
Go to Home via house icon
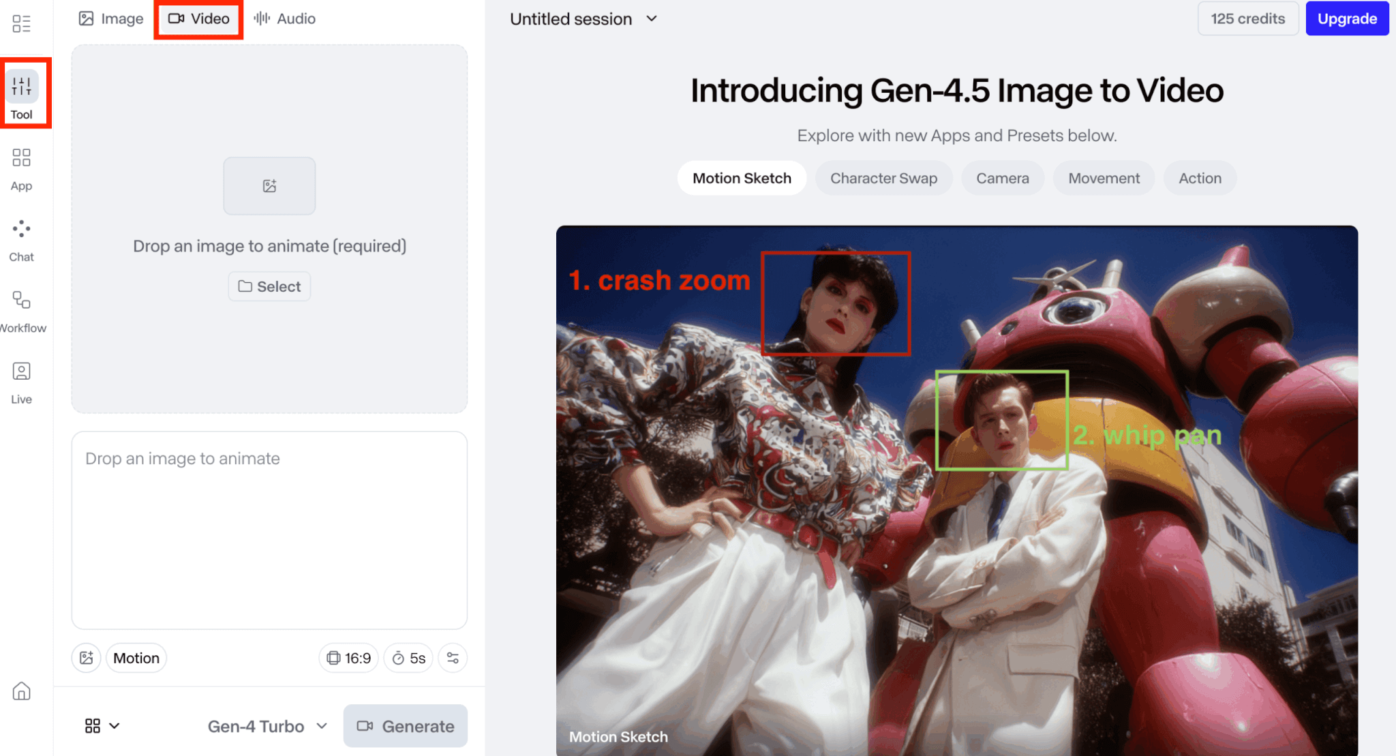tap(22, 691)
